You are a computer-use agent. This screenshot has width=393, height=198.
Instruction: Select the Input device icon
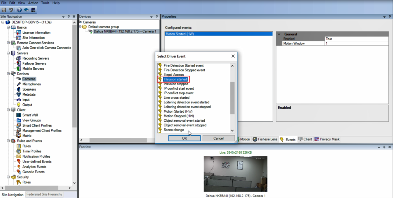click(x=19, y=100)
